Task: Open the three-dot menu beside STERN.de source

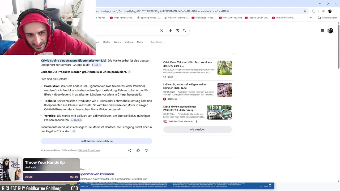Action: tap(180, 99)
